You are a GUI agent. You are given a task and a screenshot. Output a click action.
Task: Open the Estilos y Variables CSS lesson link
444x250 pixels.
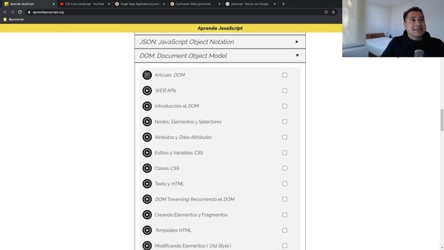(x=179, y=153)
